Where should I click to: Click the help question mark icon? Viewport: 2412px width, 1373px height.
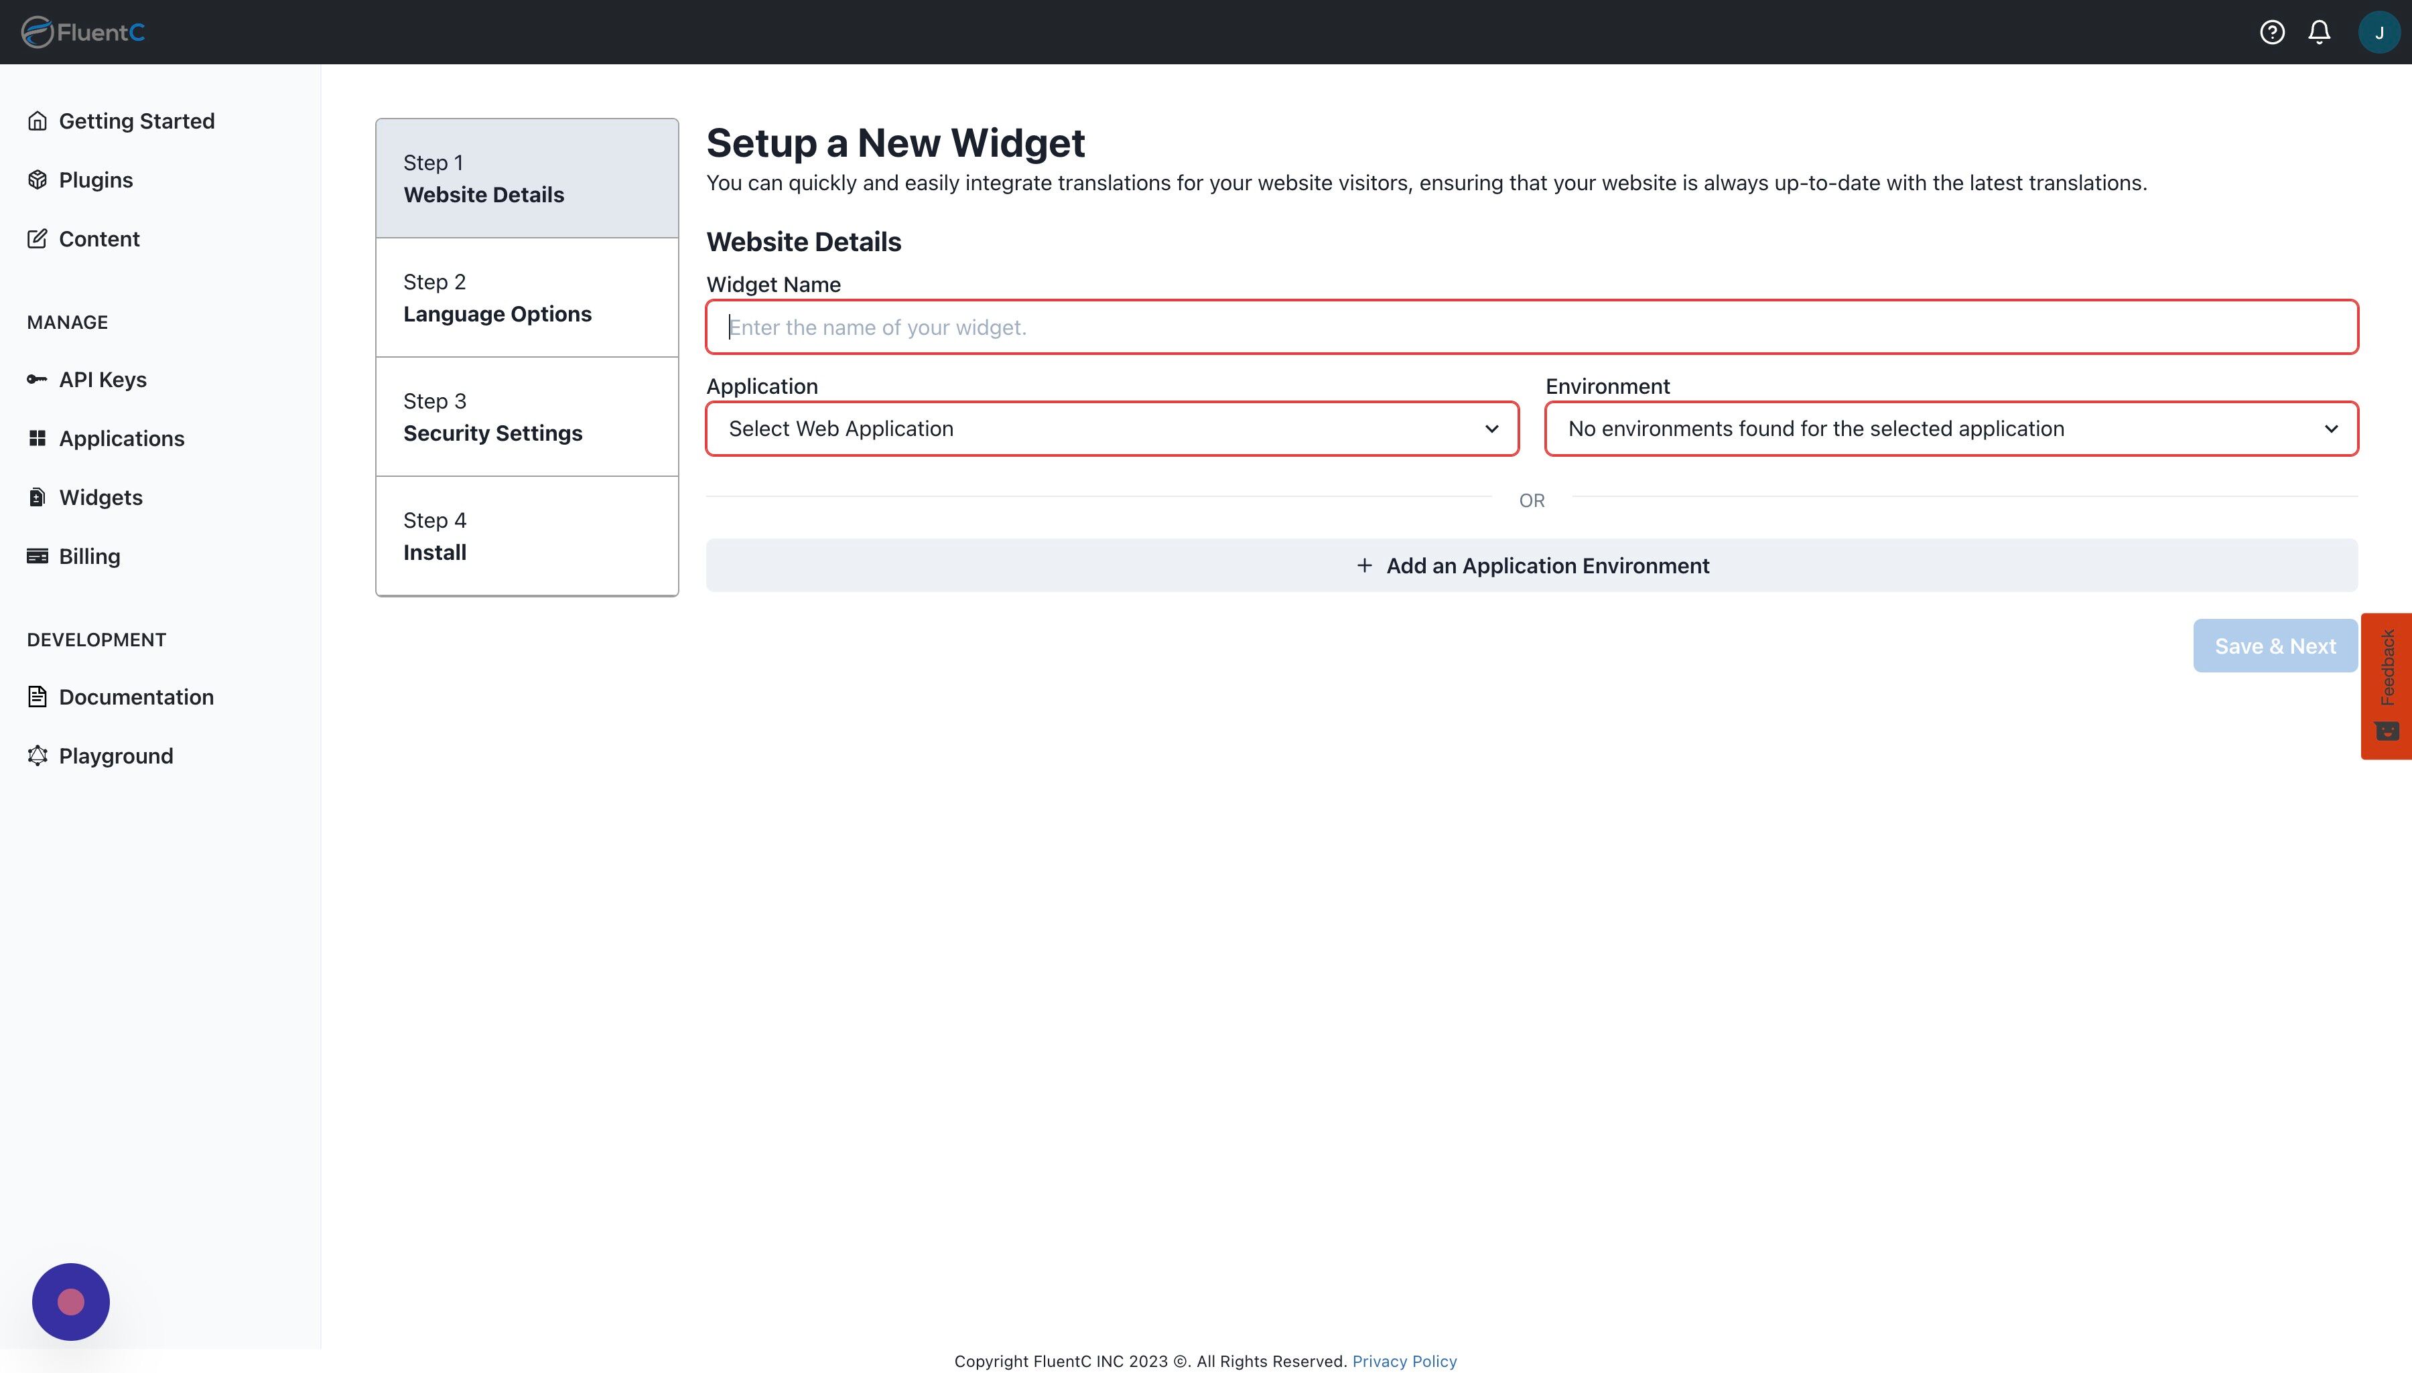click(x=2271, y=32)
